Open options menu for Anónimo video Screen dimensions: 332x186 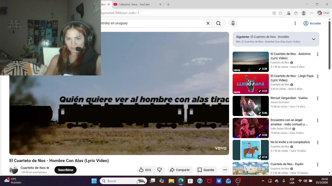317,54
